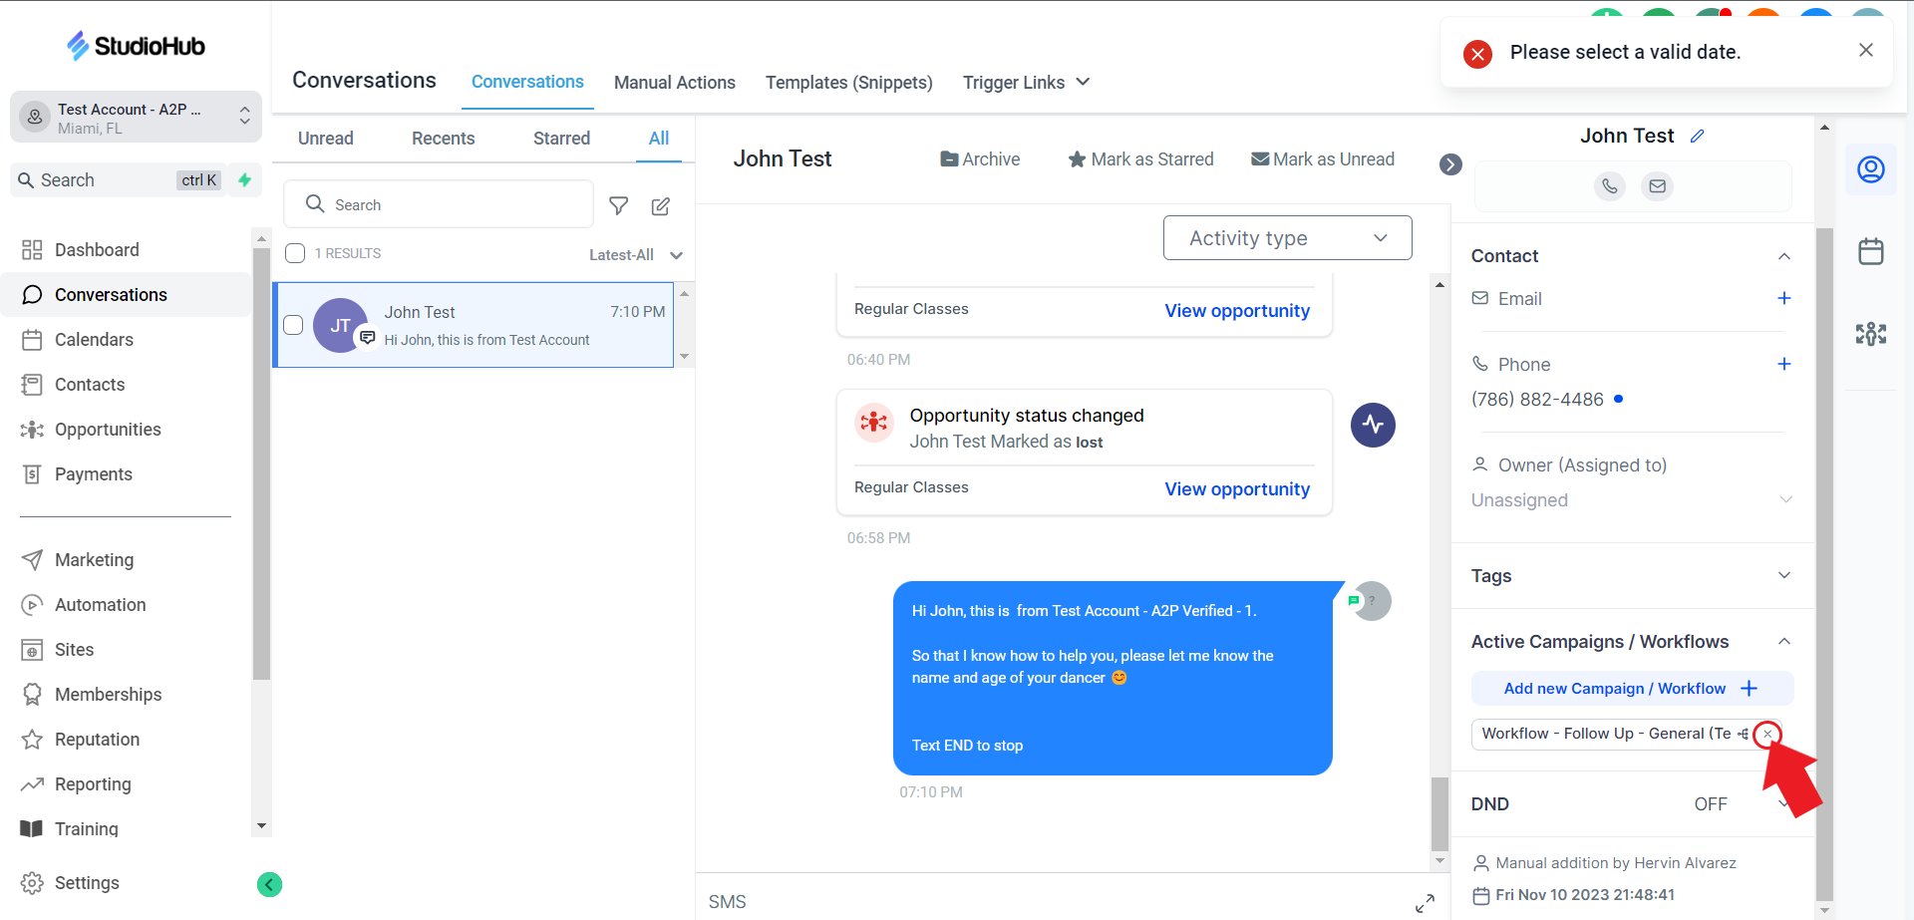This screenshot has height=920, width=1914.
Task: View opportunity under the 'Marked as lost' entry
Action: coord(1237,489)
